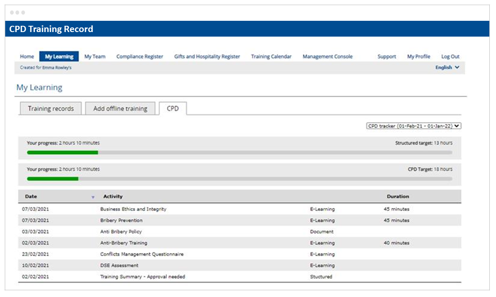This screenshot has width=496, height=297.
Task: Open the Home navigation item
Action: pyautogui.click(x=27, y=57)
